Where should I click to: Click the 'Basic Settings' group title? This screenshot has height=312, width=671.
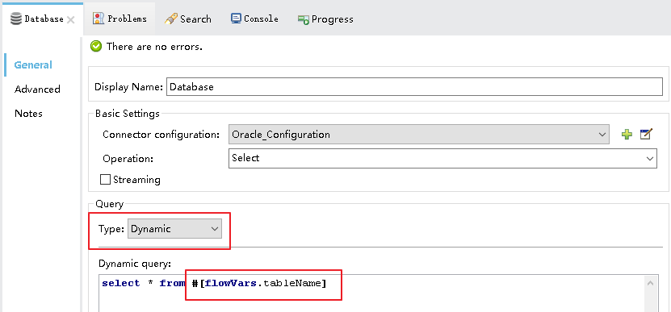pos(127,114)
